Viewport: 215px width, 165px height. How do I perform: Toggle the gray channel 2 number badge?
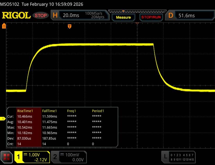tap(55, 157)
